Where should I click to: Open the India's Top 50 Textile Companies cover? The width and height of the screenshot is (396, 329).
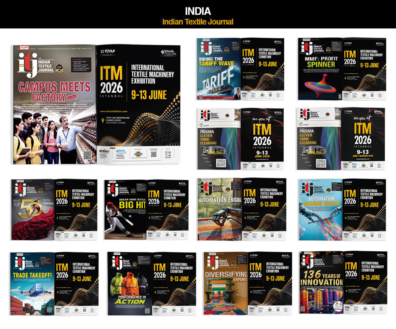pyautogui.click(x=32, y=210)
